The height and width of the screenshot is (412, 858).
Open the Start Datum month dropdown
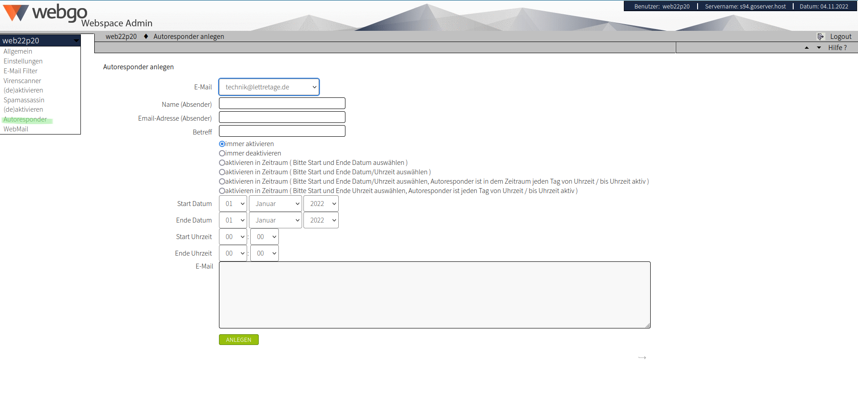(276, 204)
